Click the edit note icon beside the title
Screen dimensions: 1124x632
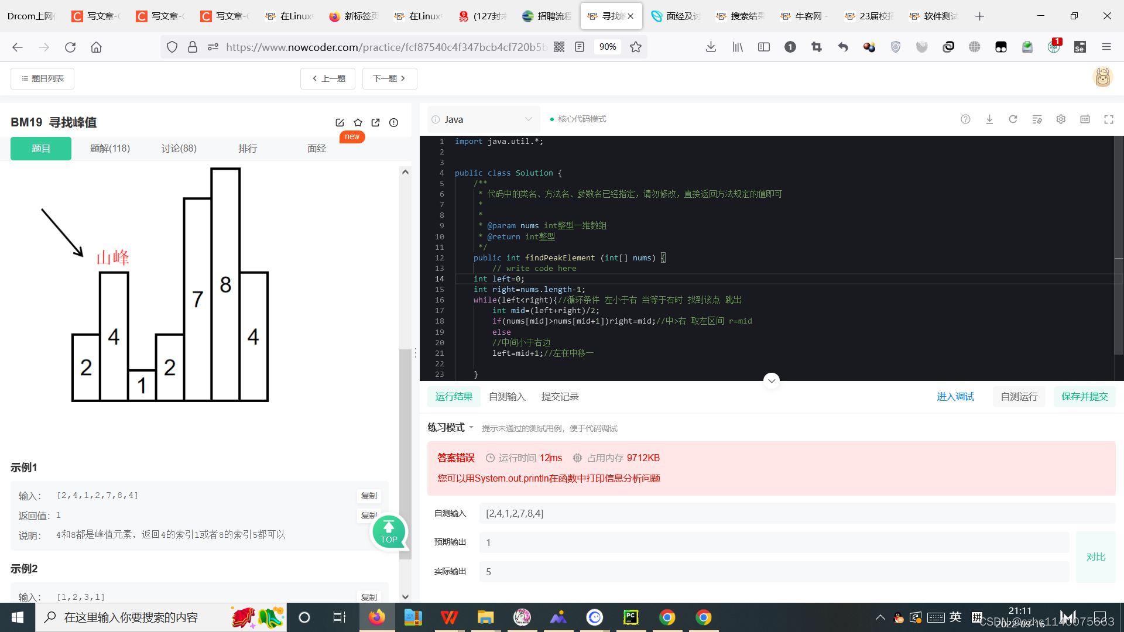(340, 122)
